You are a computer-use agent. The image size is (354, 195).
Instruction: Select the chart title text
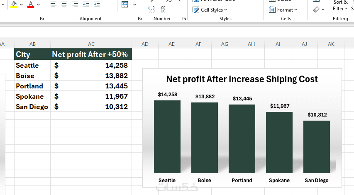pos(242,79)
